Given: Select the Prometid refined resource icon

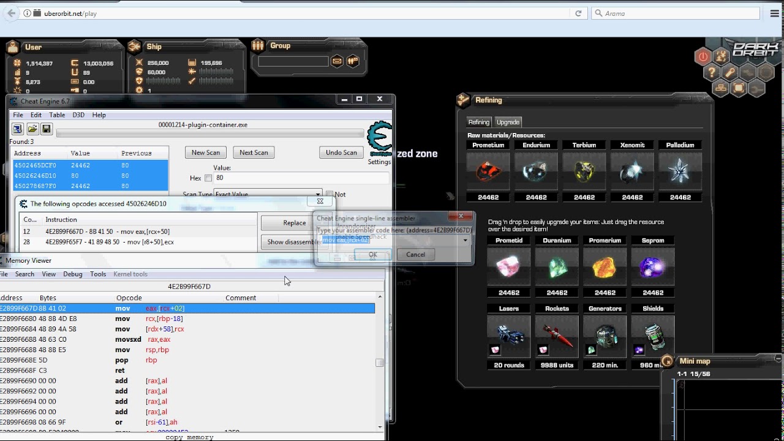Looking at the screenshot, I should [509, 267].
